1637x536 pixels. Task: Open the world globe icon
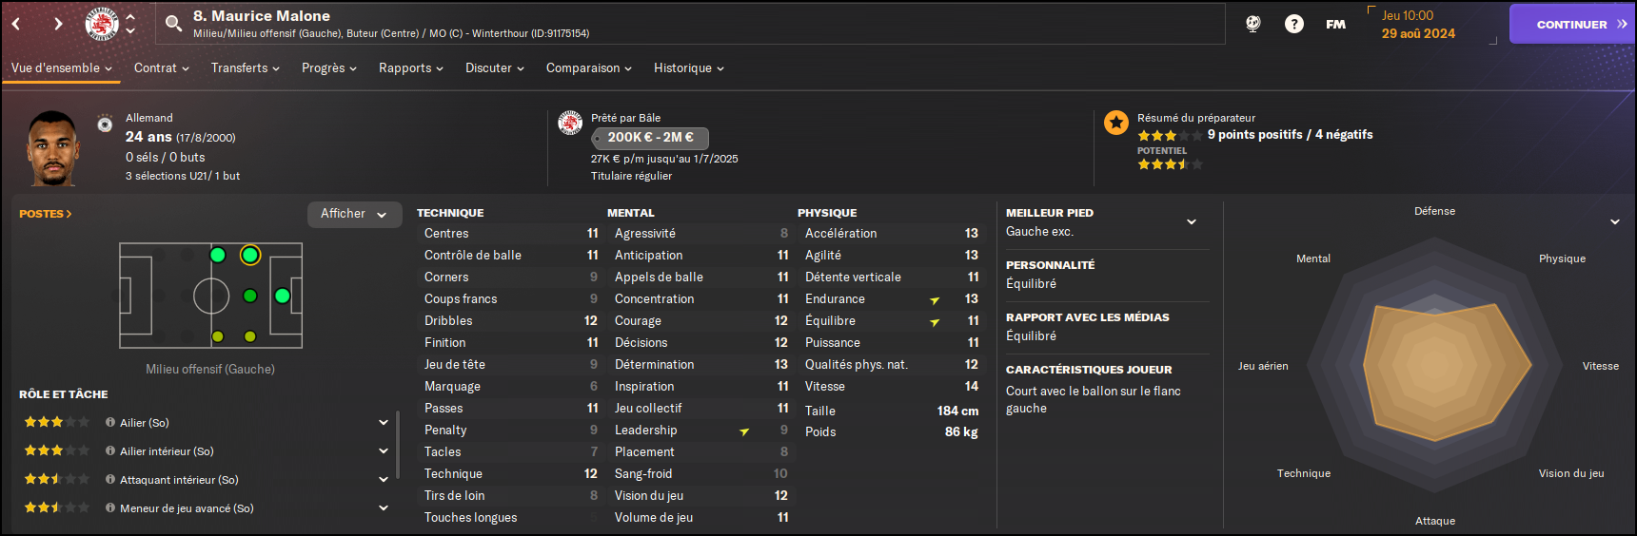[1253, 24]
